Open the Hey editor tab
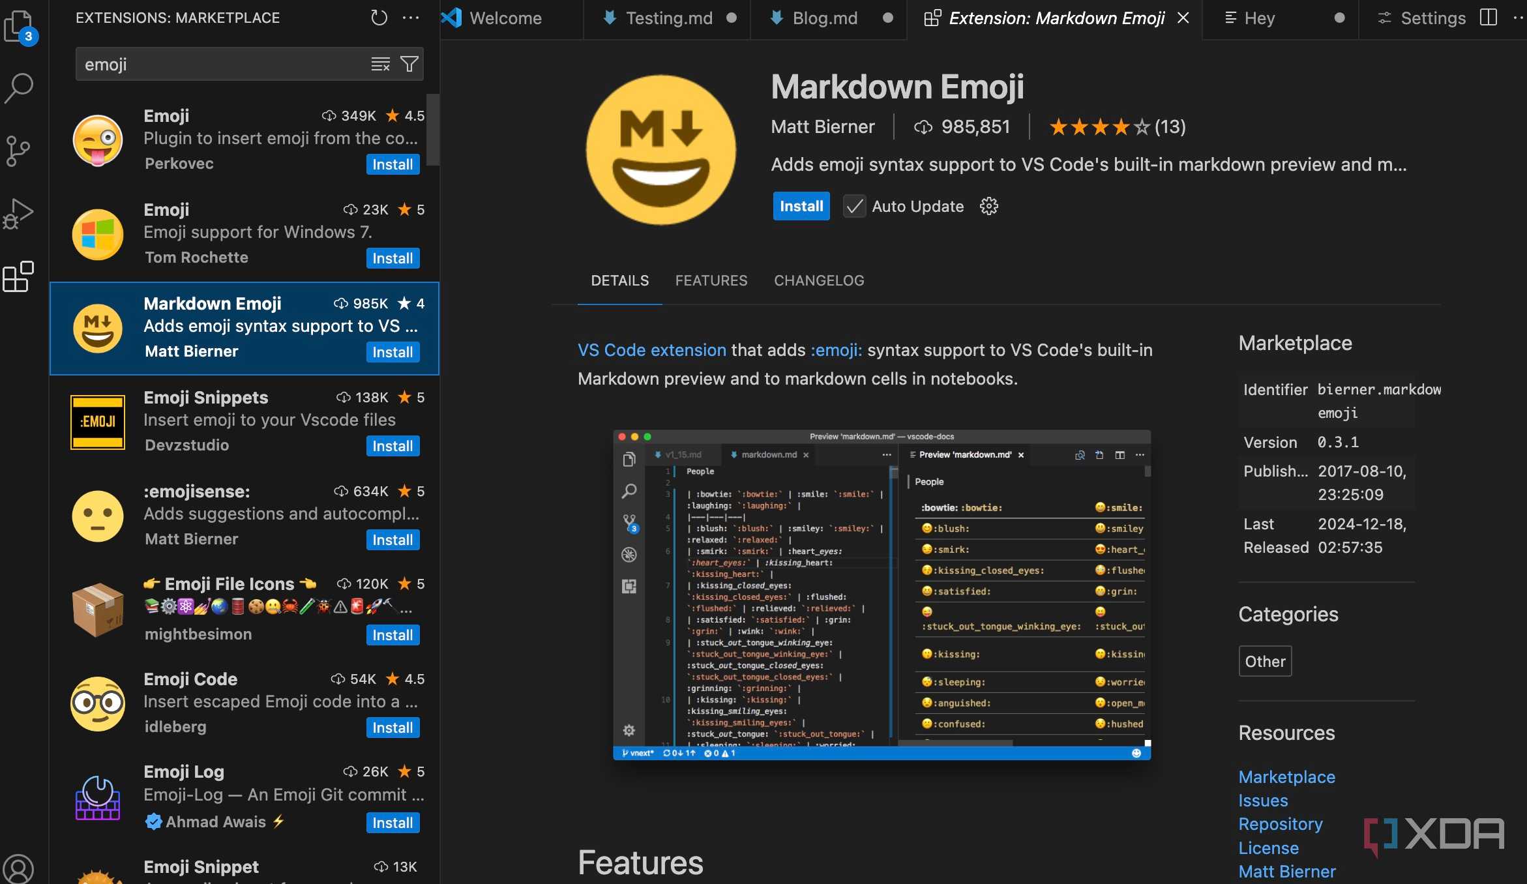1527x884 pixels. click(x=1281, y=18)
